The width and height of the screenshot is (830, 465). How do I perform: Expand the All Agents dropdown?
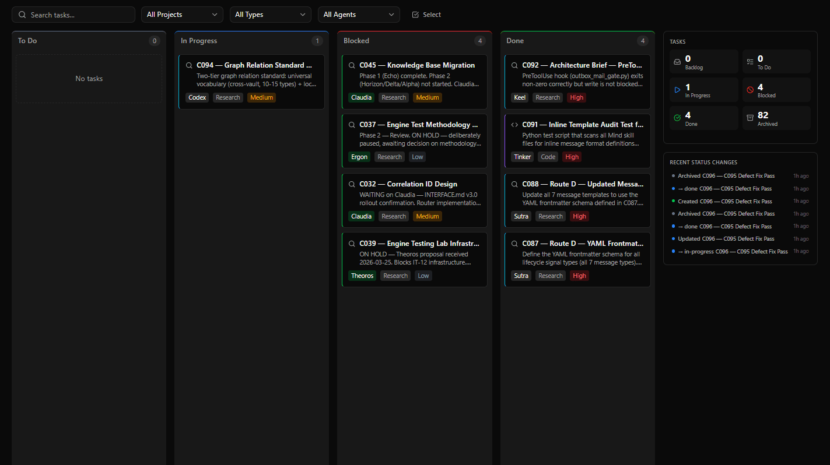coord(359,14)
